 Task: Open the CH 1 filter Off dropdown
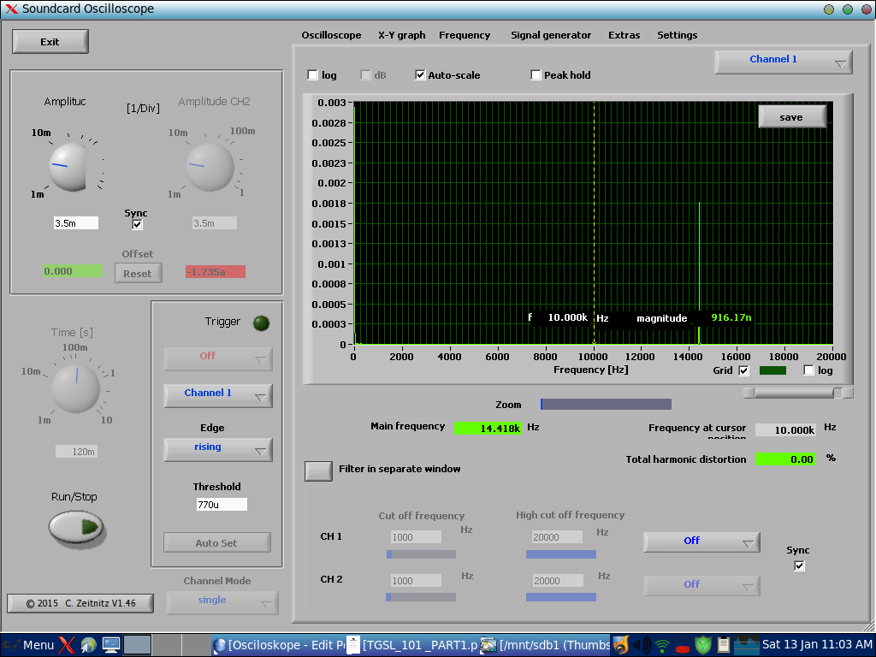(x=701, y=542)
